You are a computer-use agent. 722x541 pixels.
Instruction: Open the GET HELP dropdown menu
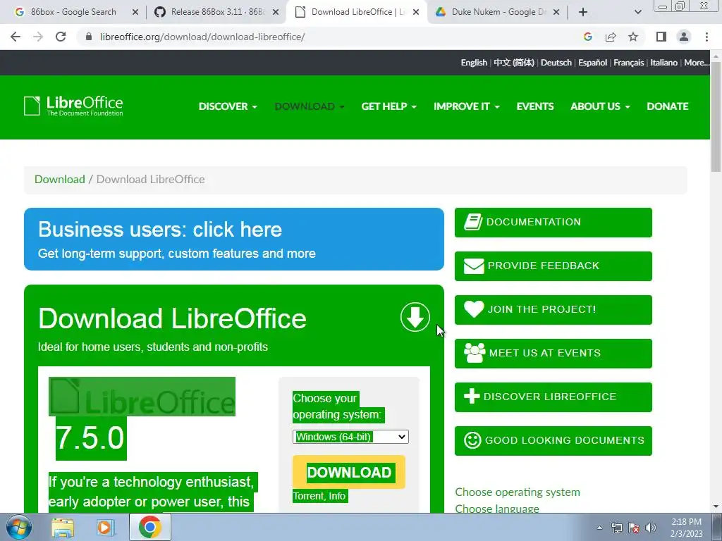(388, 106)
